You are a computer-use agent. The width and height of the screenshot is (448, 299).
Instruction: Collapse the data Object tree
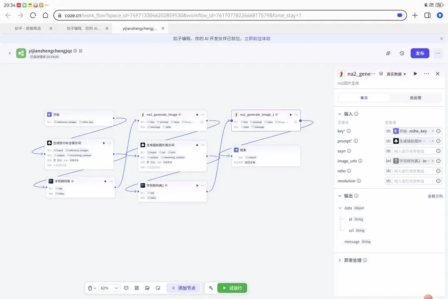(x=340, y=208)
